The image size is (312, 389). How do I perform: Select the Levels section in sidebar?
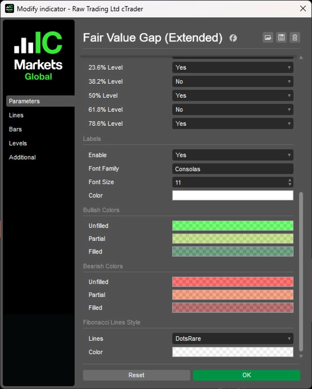18,144
